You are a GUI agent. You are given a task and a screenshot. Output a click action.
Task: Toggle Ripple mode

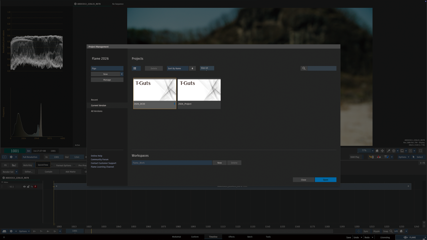(376, 231)
